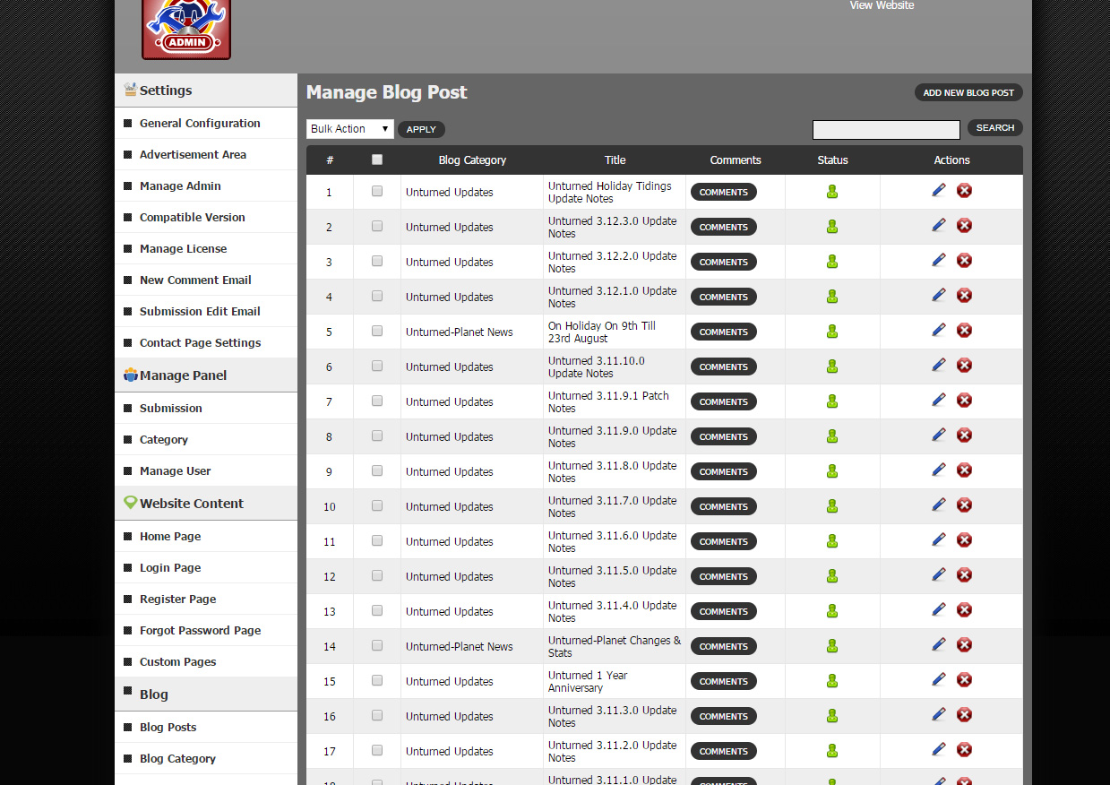Delete the Unturned 3.11.2.0 Update Notes post
This screenshot has height=785, width=1110.
point(964,749)
